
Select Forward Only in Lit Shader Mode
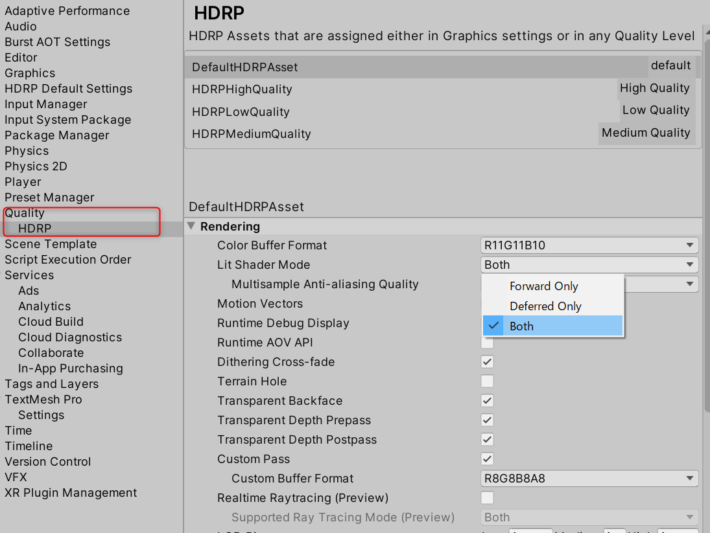[x=545, y=286]
